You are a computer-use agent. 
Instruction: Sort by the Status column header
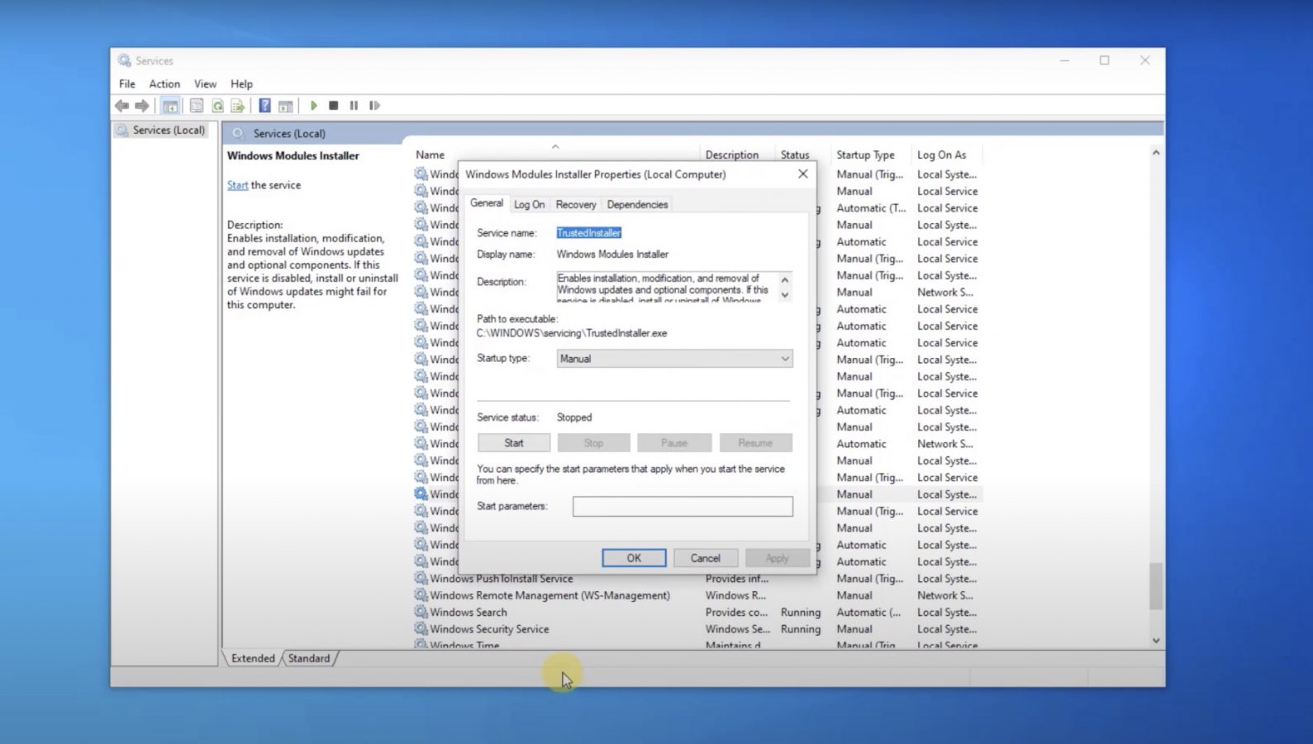click(795, 155)
